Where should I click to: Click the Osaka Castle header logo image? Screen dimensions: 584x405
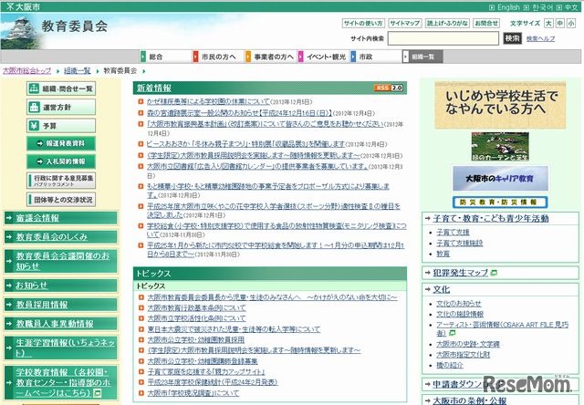click(x=20, y=33)
